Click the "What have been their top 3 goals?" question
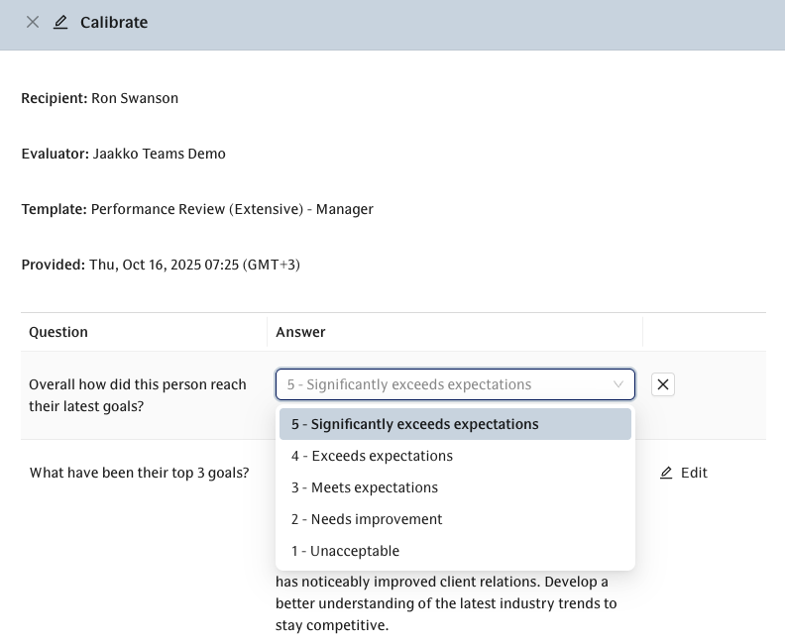The width and height of the screenshot is (785, 643). point(139,473)
